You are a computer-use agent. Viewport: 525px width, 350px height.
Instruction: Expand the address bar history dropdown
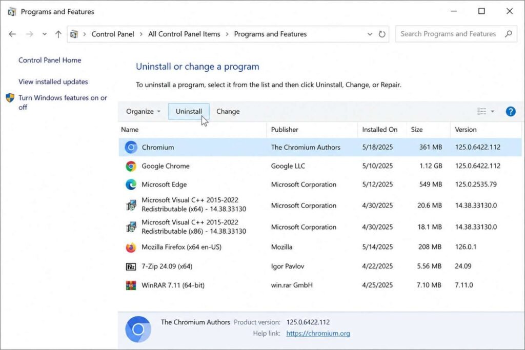tap(370, 34)
